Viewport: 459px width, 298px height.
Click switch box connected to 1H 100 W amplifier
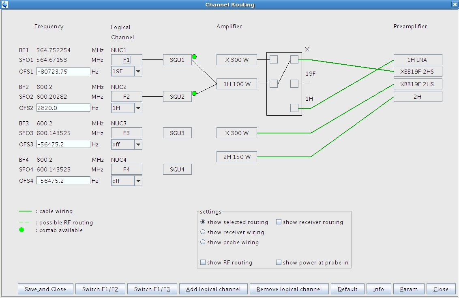[x=274, y=84]
